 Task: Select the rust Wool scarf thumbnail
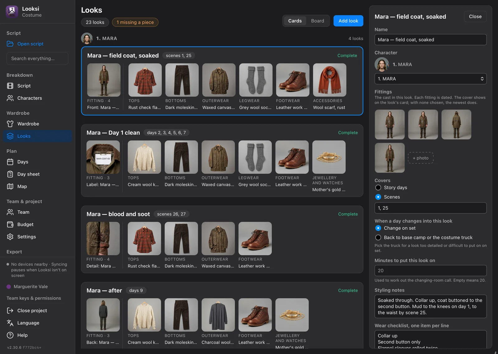click(330, 80)
